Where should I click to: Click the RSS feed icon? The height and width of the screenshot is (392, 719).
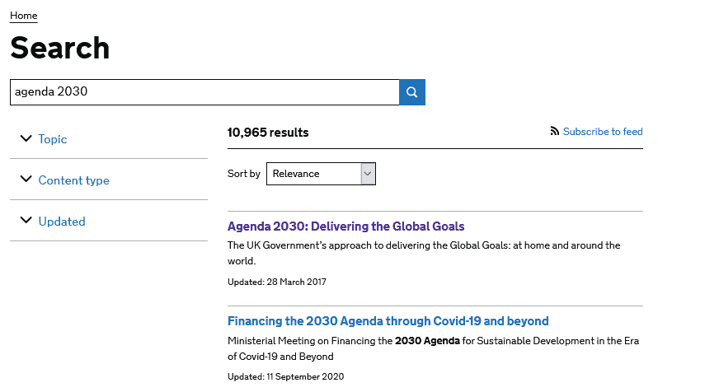pos(555,132)
